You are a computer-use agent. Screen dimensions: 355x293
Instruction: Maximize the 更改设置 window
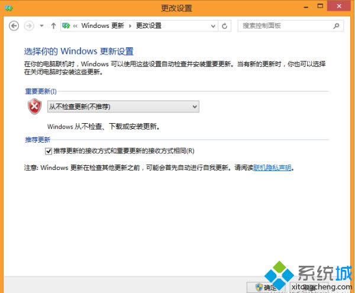pos(320,6)
